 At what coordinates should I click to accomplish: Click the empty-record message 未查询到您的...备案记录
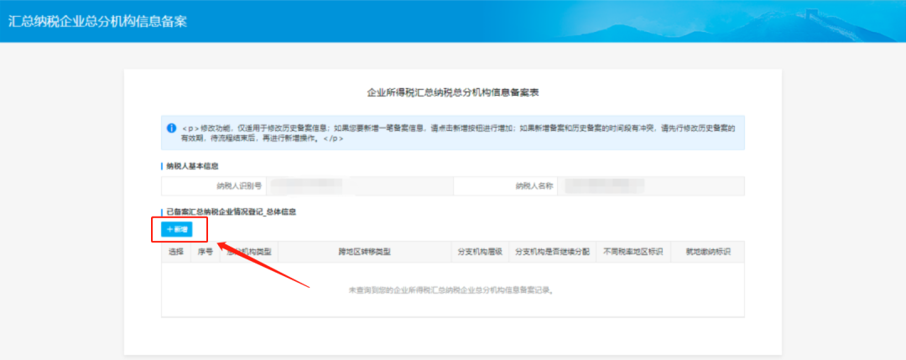pyautogui.click(x=452, y=290)
